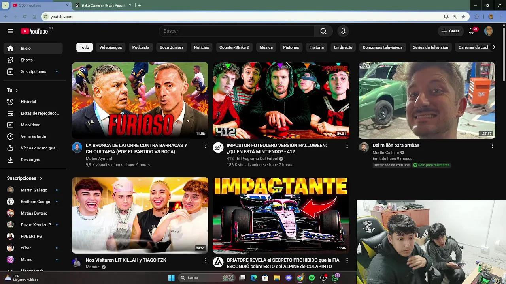
Task: Open Spotify from the taskbar
Action: [x=312, y=278]
